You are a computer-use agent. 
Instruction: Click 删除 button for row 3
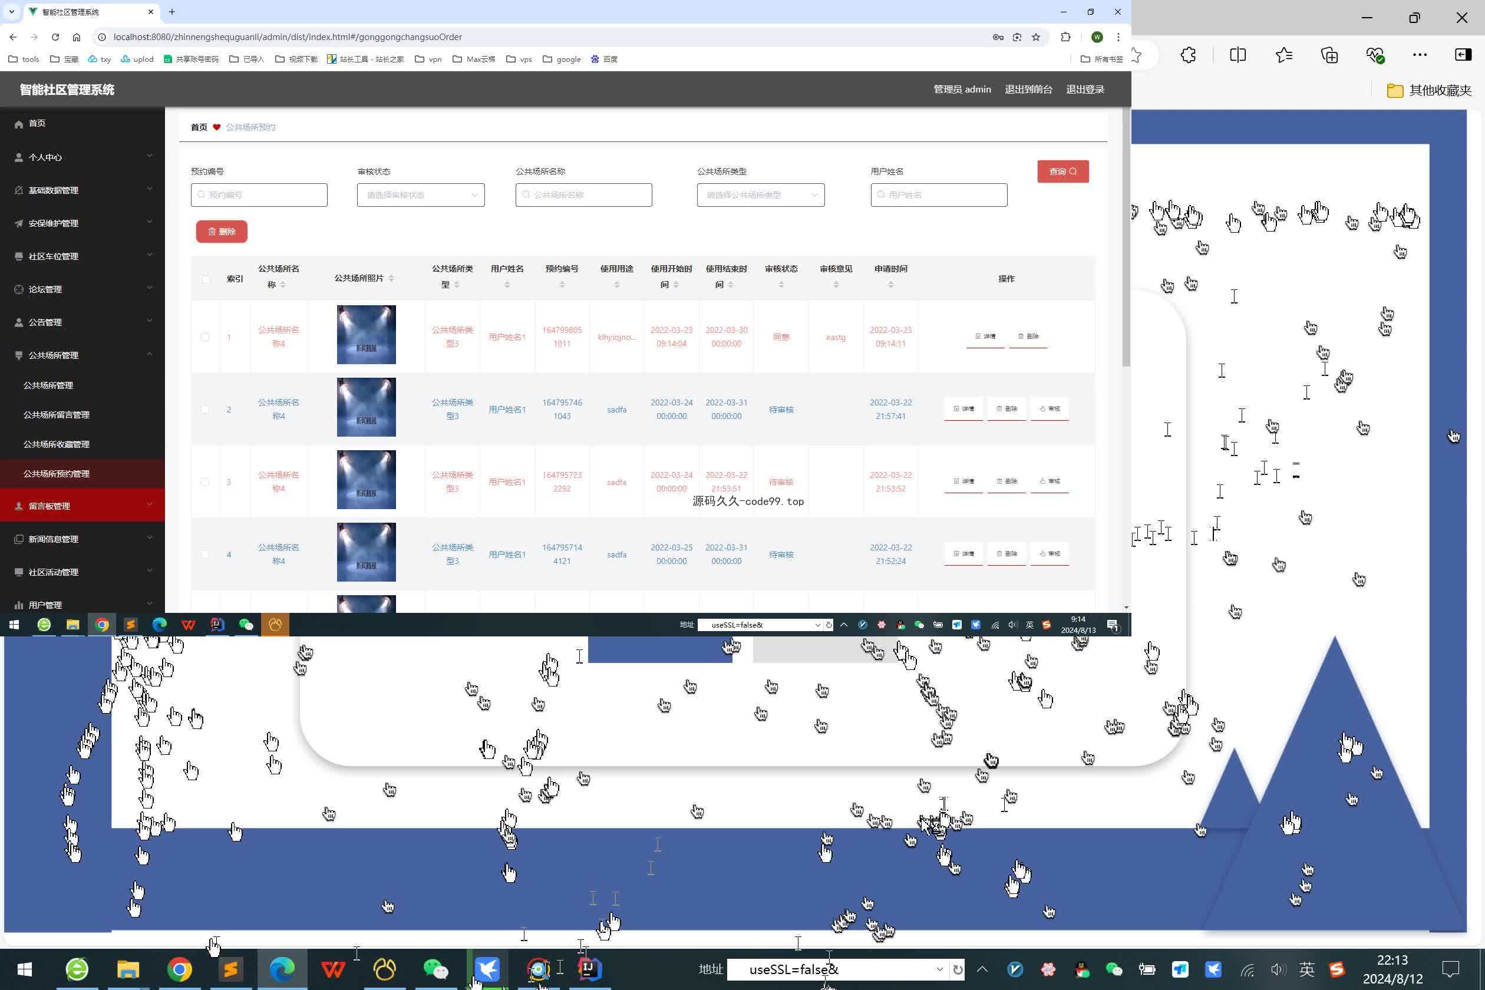click(x=1006, y=482)
